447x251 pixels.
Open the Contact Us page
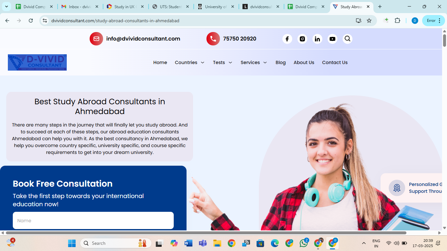[x=335, y=62]
